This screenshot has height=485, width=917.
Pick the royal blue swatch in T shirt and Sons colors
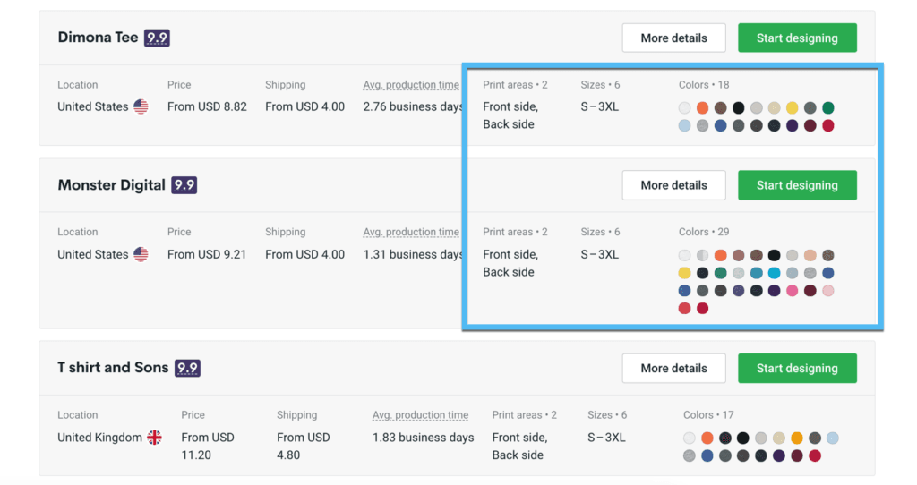(707, 455)
